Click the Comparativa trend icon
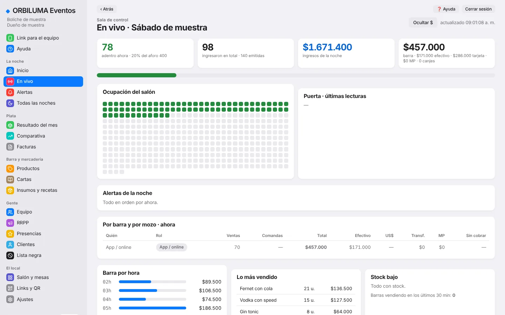505x315 pixels. pyautogui.click(x=10, y=136)
